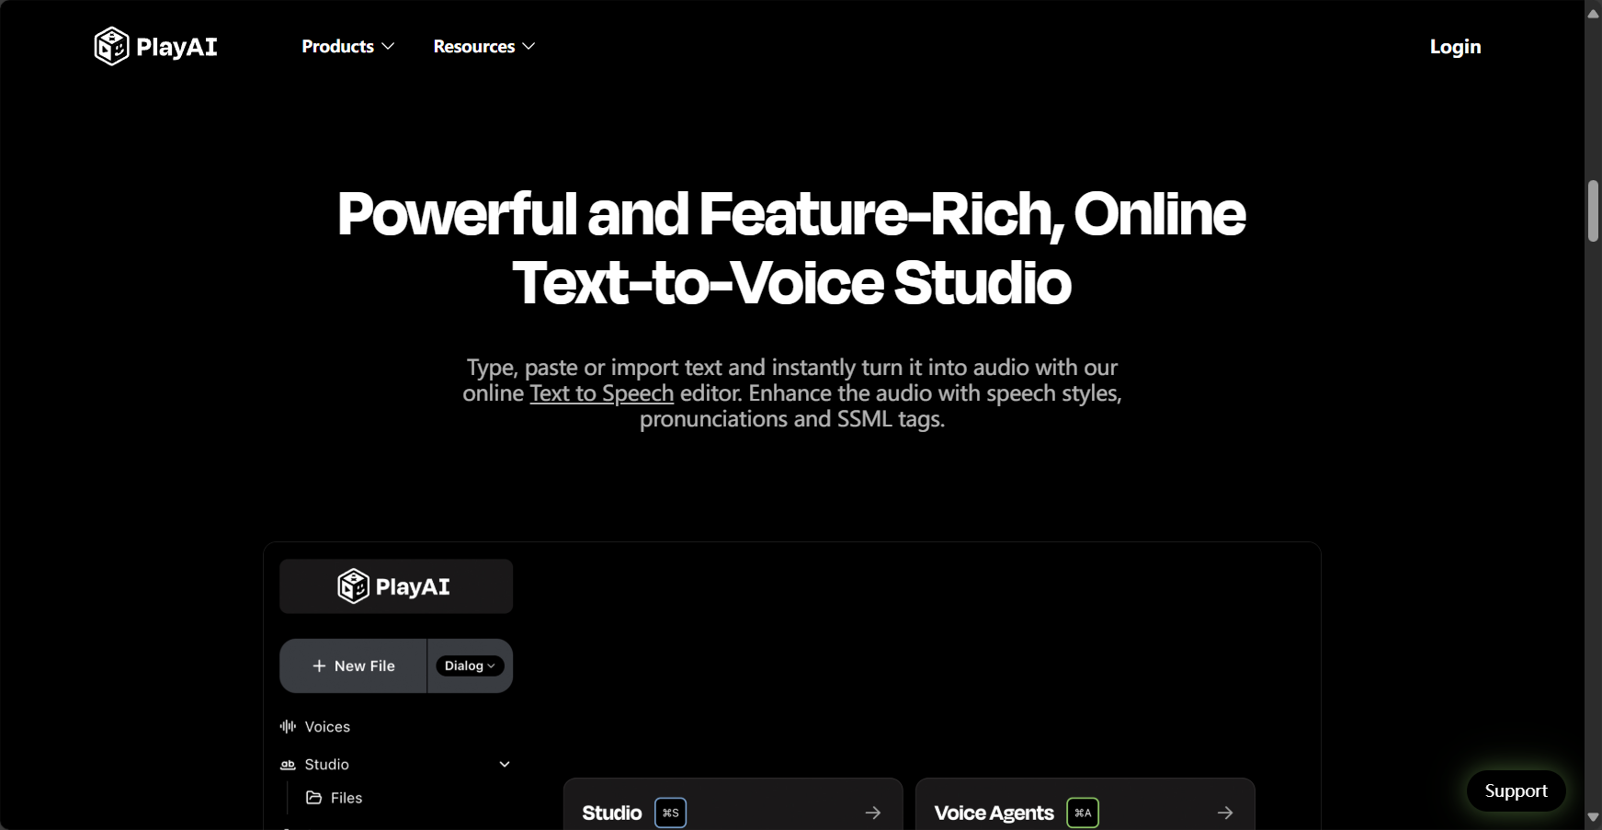Click the Login link
This screenshot has height=830, width=1602.
1455,46
